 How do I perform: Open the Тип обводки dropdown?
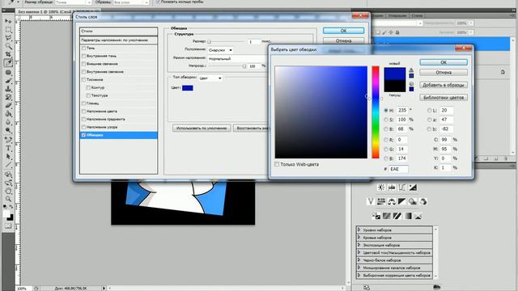pyautogui.click(x=210, y=78)
